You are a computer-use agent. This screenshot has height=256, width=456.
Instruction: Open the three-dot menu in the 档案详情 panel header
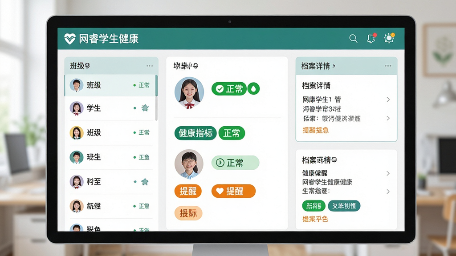[x=388, y=66]
